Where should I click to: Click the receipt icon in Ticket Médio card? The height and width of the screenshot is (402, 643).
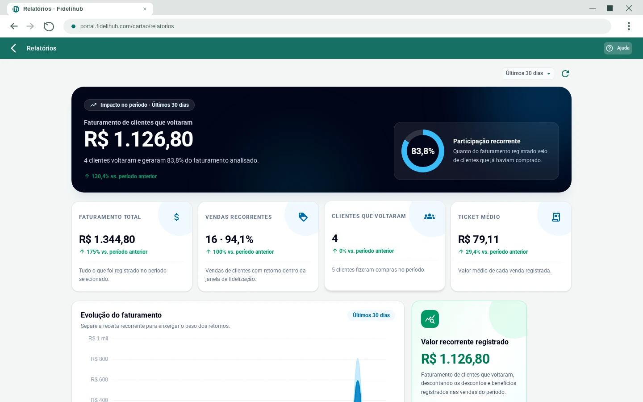pyautogui.click(x=556, y=217)
